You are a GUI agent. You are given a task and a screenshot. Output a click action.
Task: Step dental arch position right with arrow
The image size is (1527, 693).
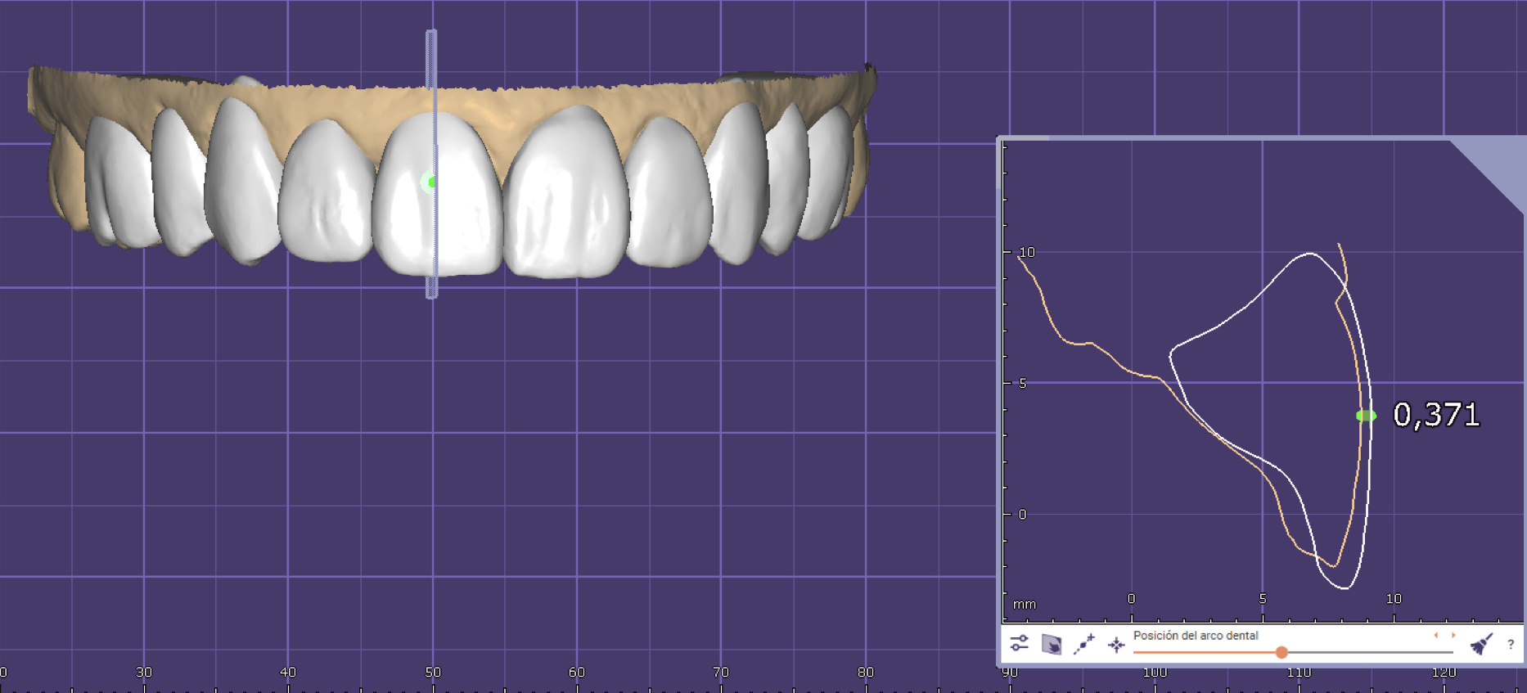pos(1453,635)
